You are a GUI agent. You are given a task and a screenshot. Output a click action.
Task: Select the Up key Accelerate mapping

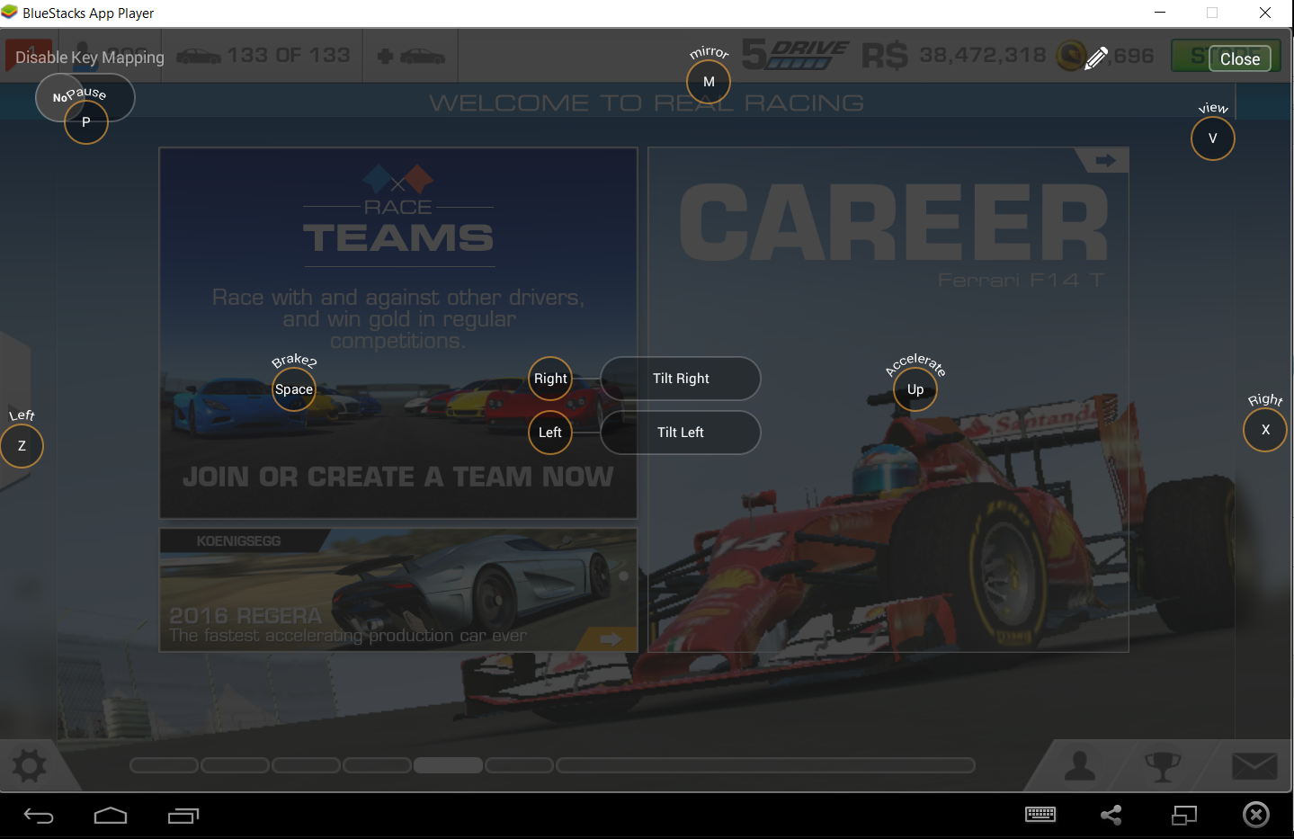(x=915, y=389)
